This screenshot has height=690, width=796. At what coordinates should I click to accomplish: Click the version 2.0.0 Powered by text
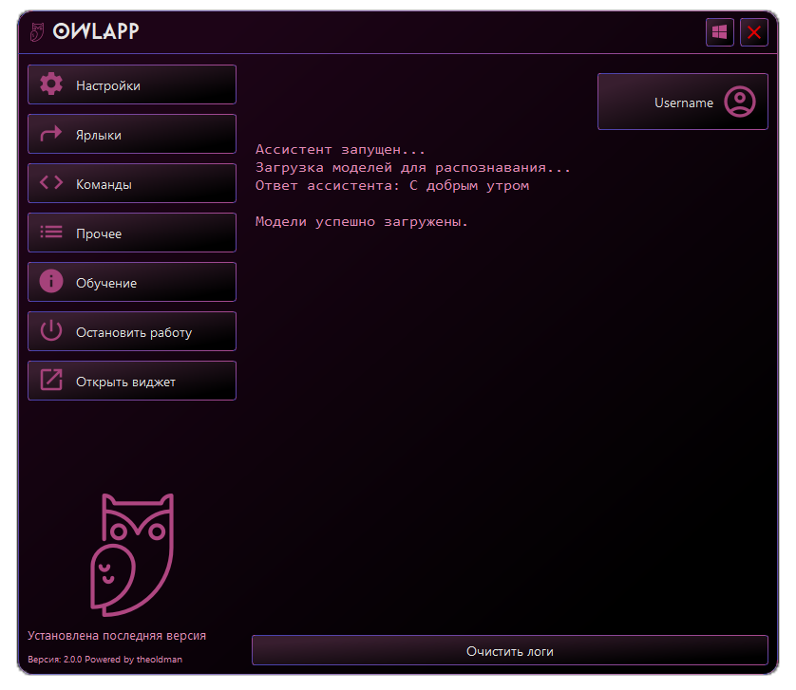(x=105, y=660)
